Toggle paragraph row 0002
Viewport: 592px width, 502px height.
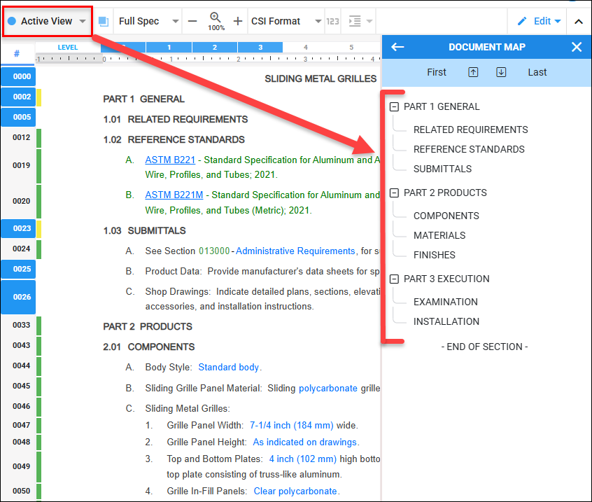[18, 97]
